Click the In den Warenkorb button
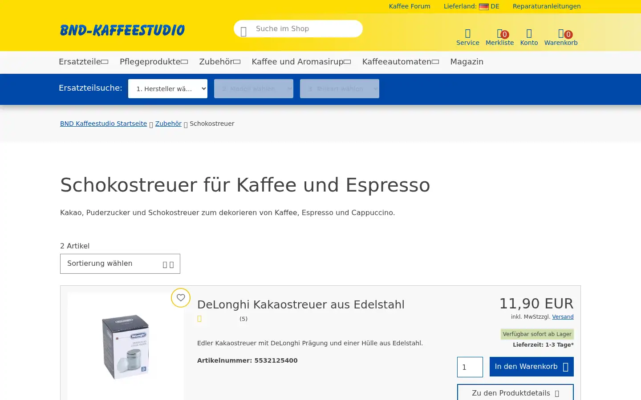 (531, 367)
